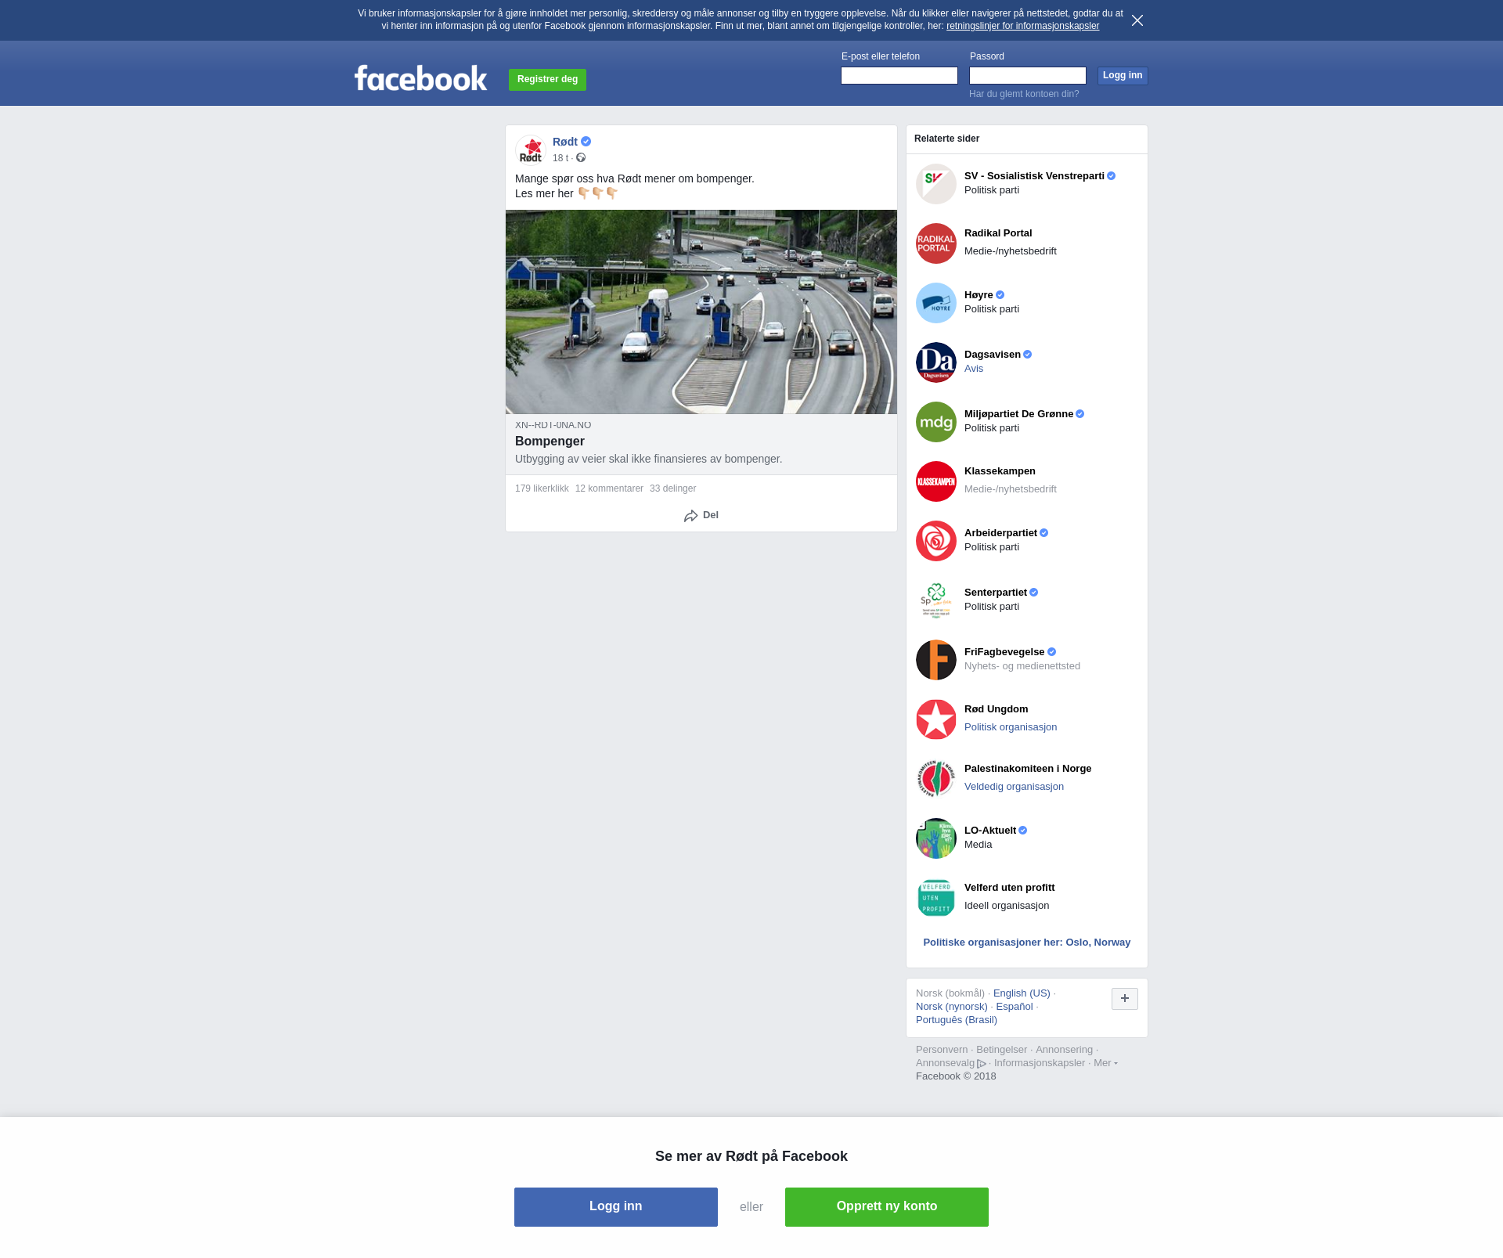Click 179 likerklikk count

[x=542, y=488]
